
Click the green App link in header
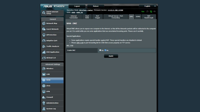(x=143, y=11)
